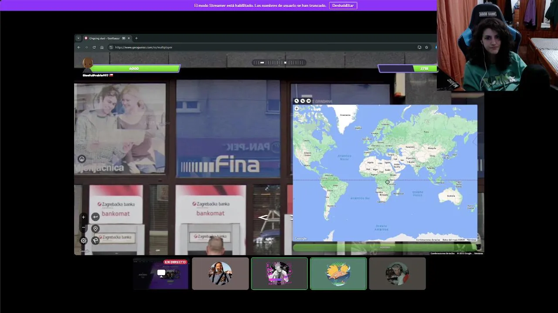Open the browser home page
The height and width of the screenshot is (313, 558).
[x=102, y=47]
